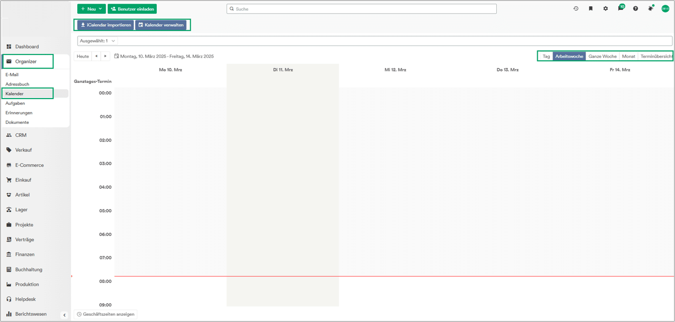Open Dokumente in Organizer submenu
This screenshot has width=675, height=322.
pyautogui.click(x=17, y=122)
